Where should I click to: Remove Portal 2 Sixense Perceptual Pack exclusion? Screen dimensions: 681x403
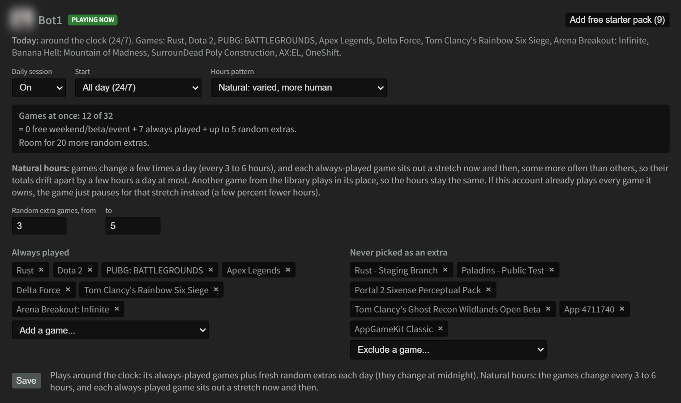point(488,290)
